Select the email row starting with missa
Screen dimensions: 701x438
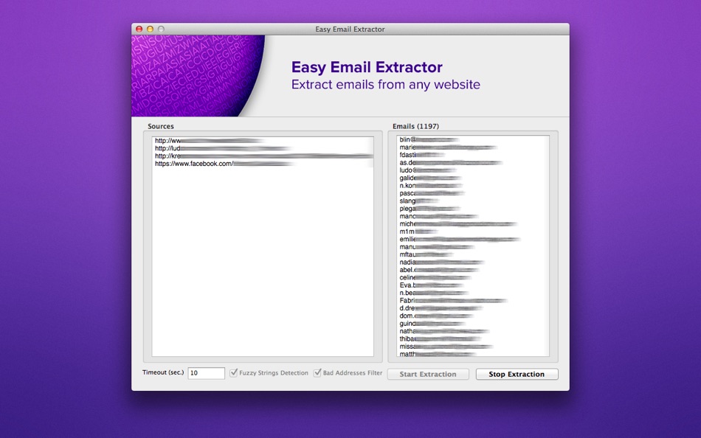473,347
